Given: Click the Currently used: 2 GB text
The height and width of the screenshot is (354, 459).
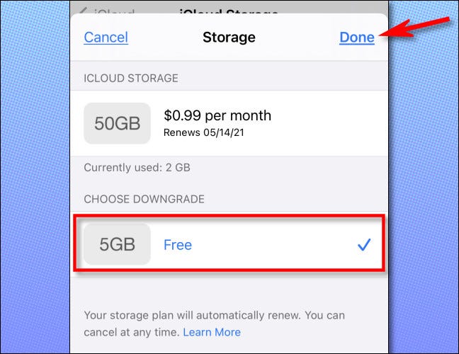Looking at the screenshot, I should click(x=137, y=168).
